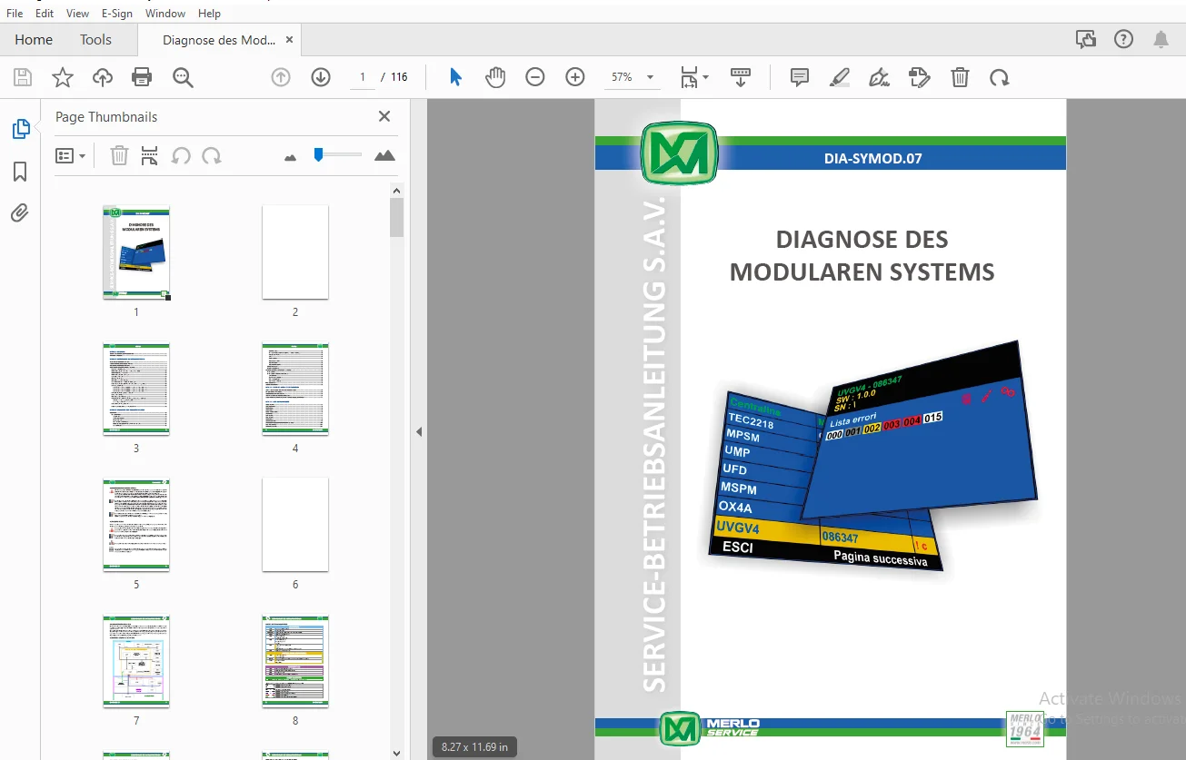Zoom in with plus button
The image size is (1186, 760).
575,77
